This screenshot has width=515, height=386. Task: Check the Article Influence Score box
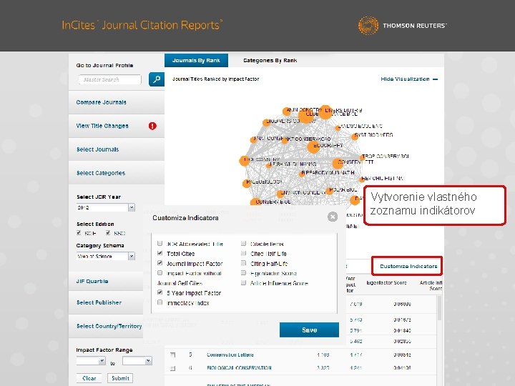click(x=243, y=283)
